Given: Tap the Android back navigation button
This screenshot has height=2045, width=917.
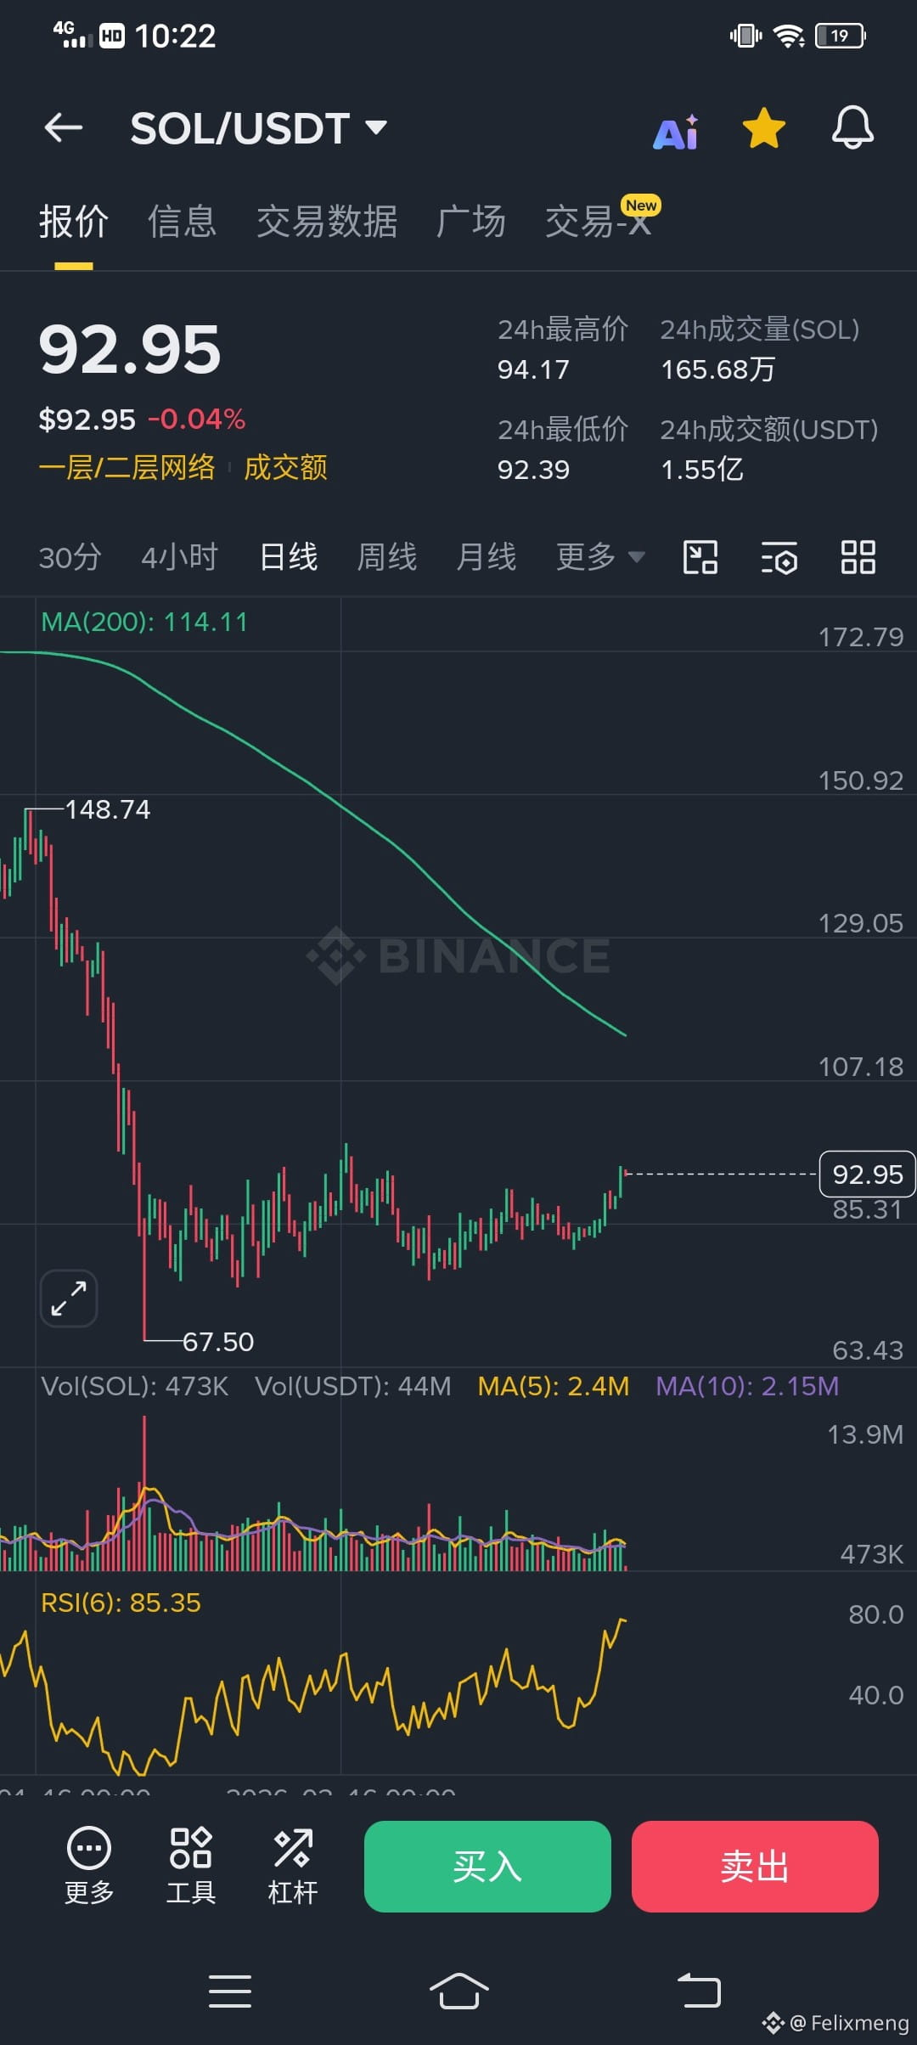Looking at the screenshot, I should coord(699,1991).
